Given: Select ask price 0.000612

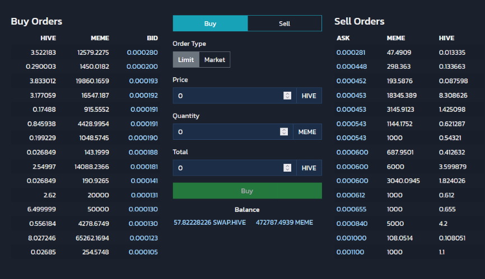Looking at the screenshot, I should [x=351, y=195].
